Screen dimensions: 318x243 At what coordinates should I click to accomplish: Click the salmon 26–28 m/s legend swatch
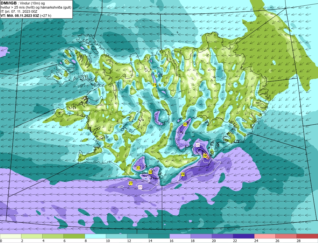(x=286, y=236)
